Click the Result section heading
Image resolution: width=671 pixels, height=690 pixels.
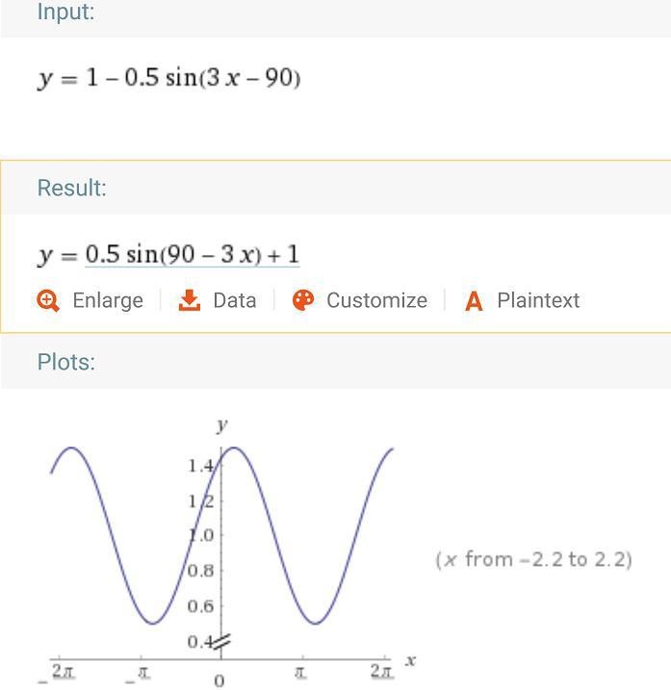[x=71, y=188]
